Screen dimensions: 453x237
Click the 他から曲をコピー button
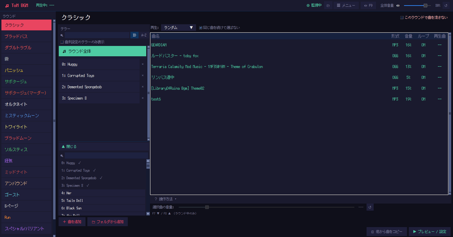pyautogui.click(x=387, y=231)
